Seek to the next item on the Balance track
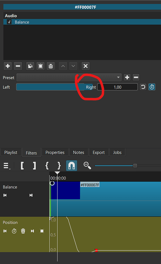 [31, 195]
